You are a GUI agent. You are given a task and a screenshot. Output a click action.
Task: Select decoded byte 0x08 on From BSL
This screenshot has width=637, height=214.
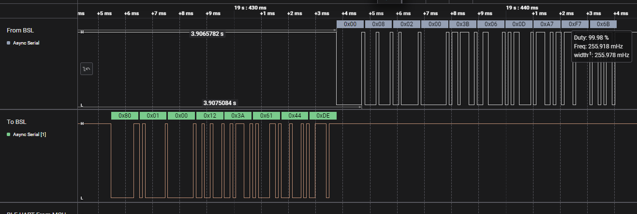tap(378, 24)
